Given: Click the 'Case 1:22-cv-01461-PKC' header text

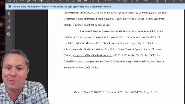Looking at the screenshot, I should 89,92.
